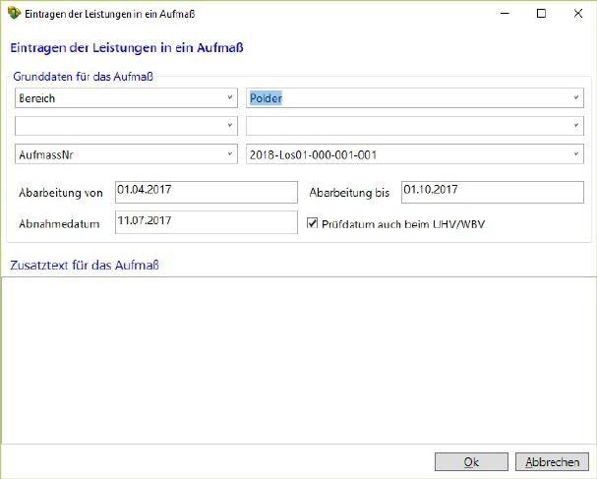The width and height of the screenshot is (597, 479).
Task: Confirm with the Ok button
Action: click(471, 461)
